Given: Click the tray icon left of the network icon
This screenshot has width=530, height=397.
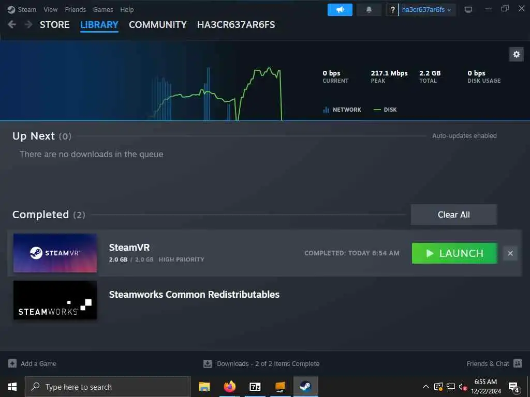Looking at the screenshot, I should (438, 387).
